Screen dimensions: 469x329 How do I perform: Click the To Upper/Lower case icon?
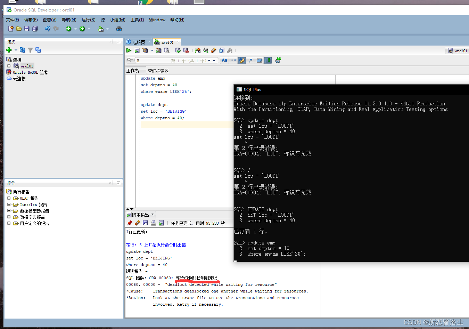(206, 50)
